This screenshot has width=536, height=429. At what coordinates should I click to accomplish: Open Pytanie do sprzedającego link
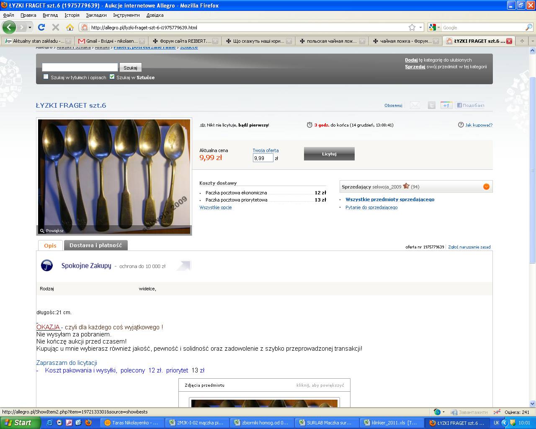[371, 207]
